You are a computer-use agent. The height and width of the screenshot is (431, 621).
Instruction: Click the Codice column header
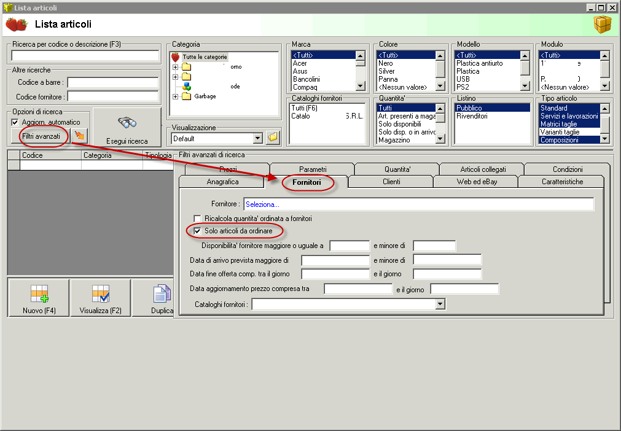tap(50, 155)
